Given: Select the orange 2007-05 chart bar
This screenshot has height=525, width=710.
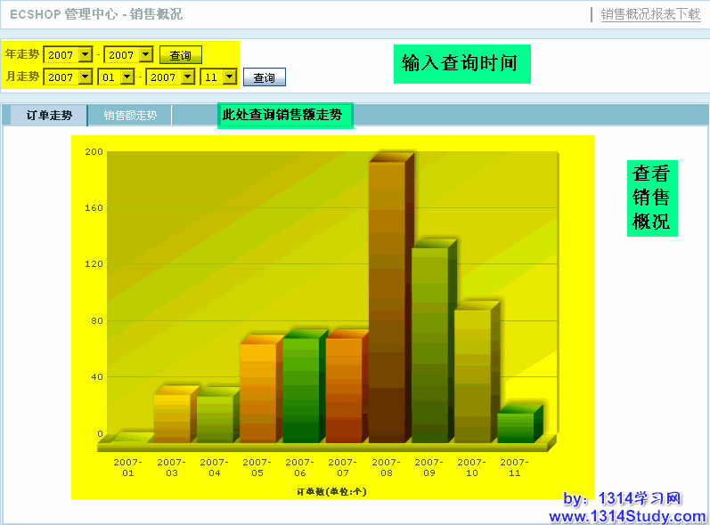Looking at the screenshot, I should click(257, 392).
